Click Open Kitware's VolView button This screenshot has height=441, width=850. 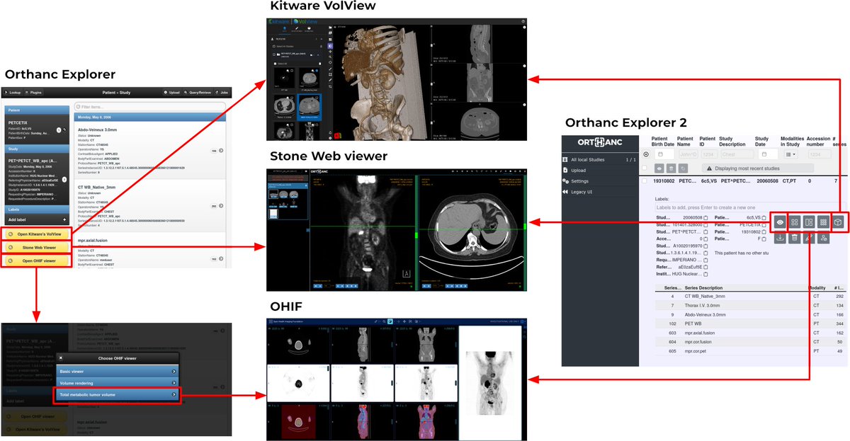tap(35, 234)
